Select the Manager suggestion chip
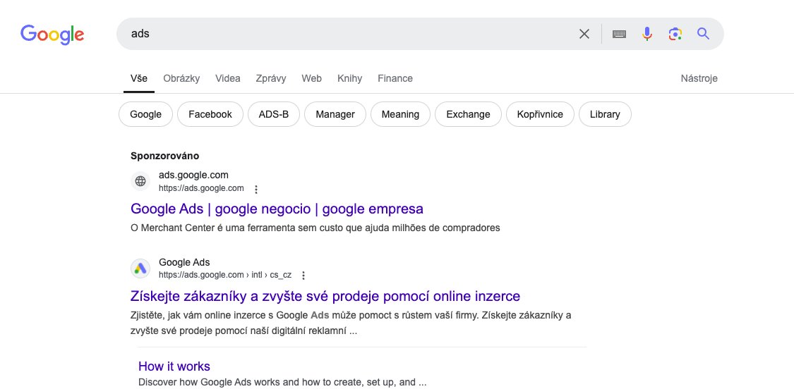794x389 pixels. (335, 114)
